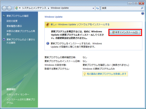Click the shield icon on the install button
The height and width of the screenshot is (109, 146).
pos(113,32)
